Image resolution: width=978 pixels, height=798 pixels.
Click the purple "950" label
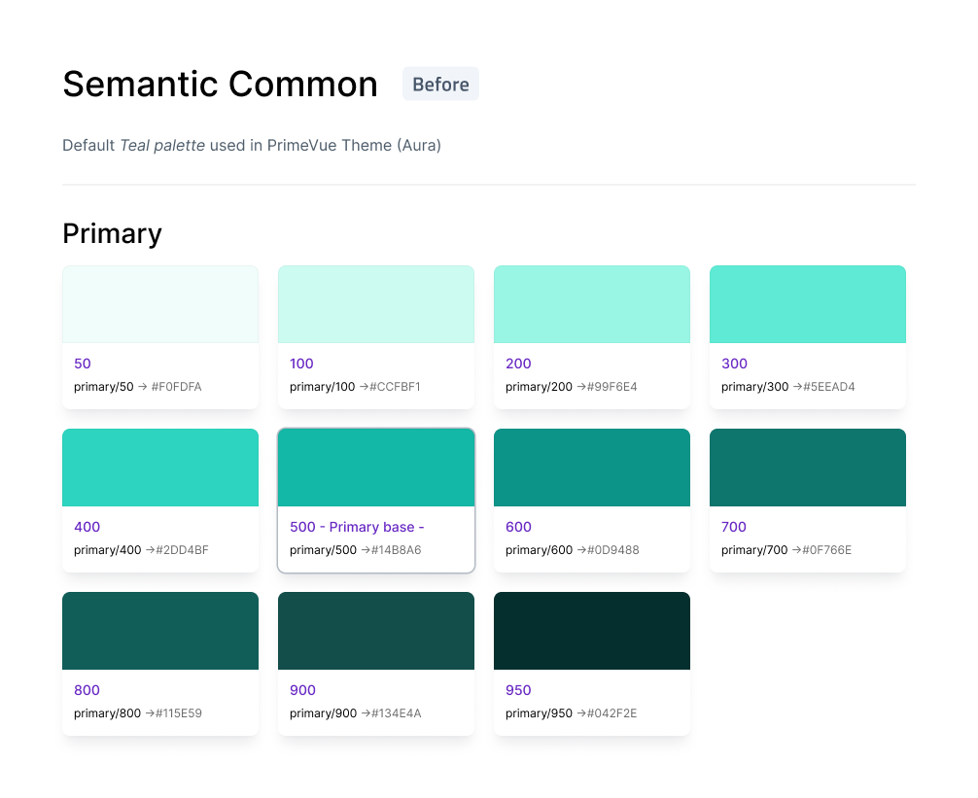click(x=518, y=690)
